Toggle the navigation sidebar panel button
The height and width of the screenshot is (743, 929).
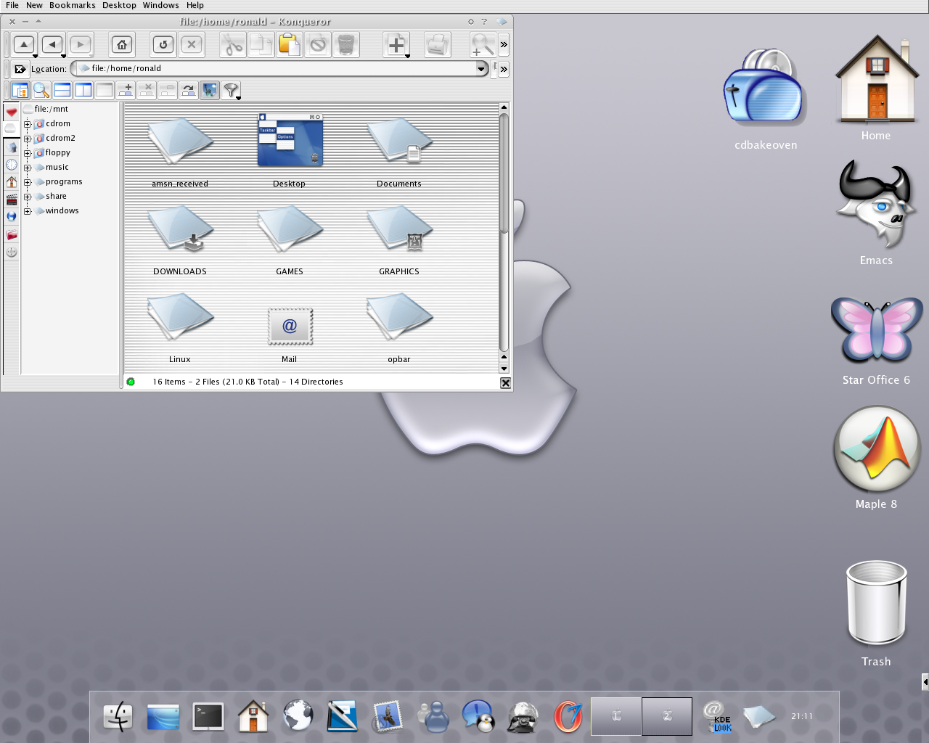pyautogui.click(x=20, y=91)
